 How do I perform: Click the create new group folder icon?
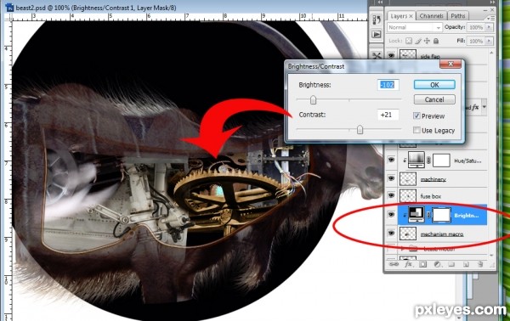click(x=451, y=264)
